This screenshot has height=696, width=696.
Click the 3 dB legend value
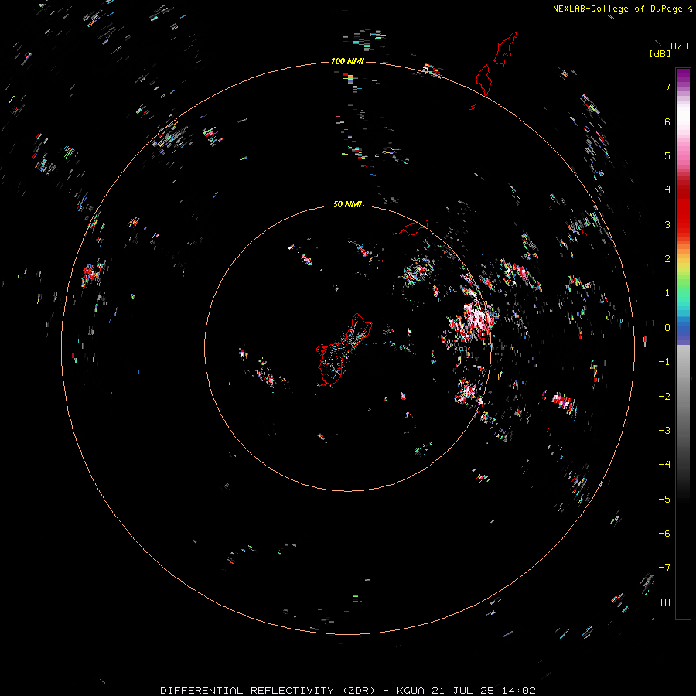[667, 224]
